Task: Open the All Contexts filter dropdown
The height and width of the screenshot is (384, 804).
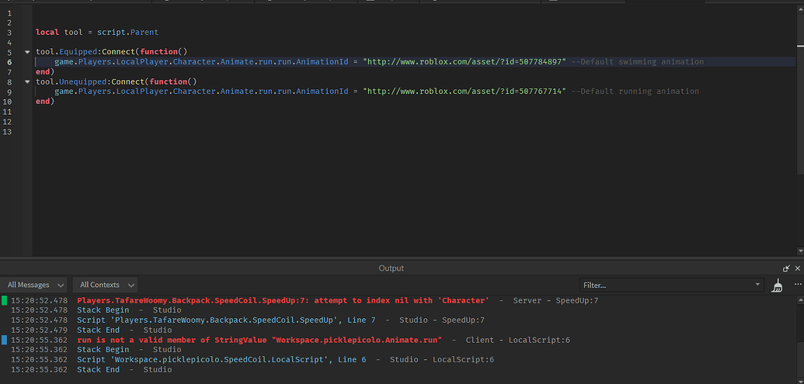Action: pos(105,285)
